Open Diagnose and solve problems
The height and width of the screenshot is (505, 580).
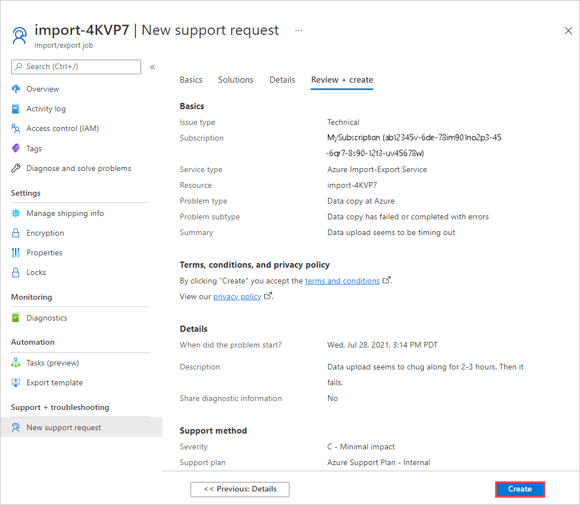pyautogui.click(x=79, y=169)
